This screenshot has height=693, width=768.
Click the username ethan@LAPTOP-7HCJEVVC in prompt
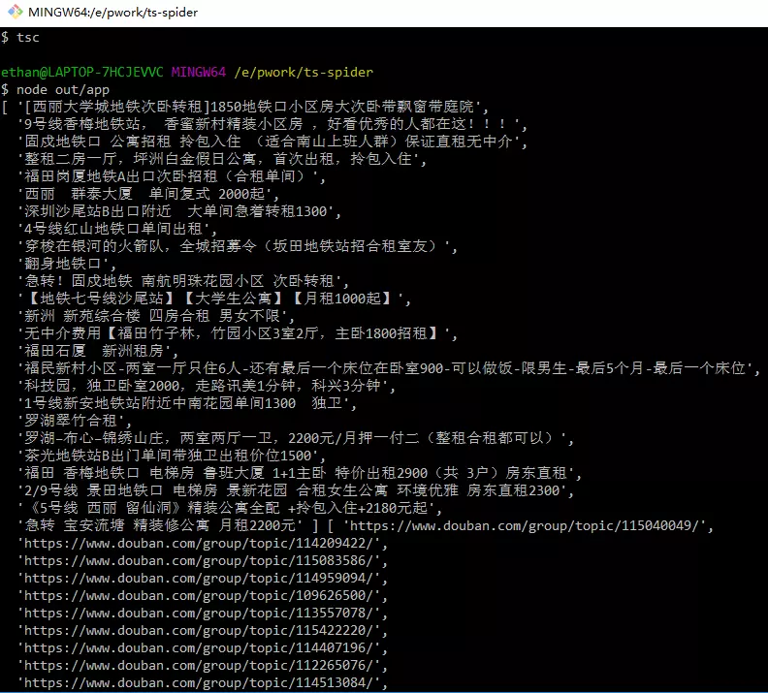82,73
